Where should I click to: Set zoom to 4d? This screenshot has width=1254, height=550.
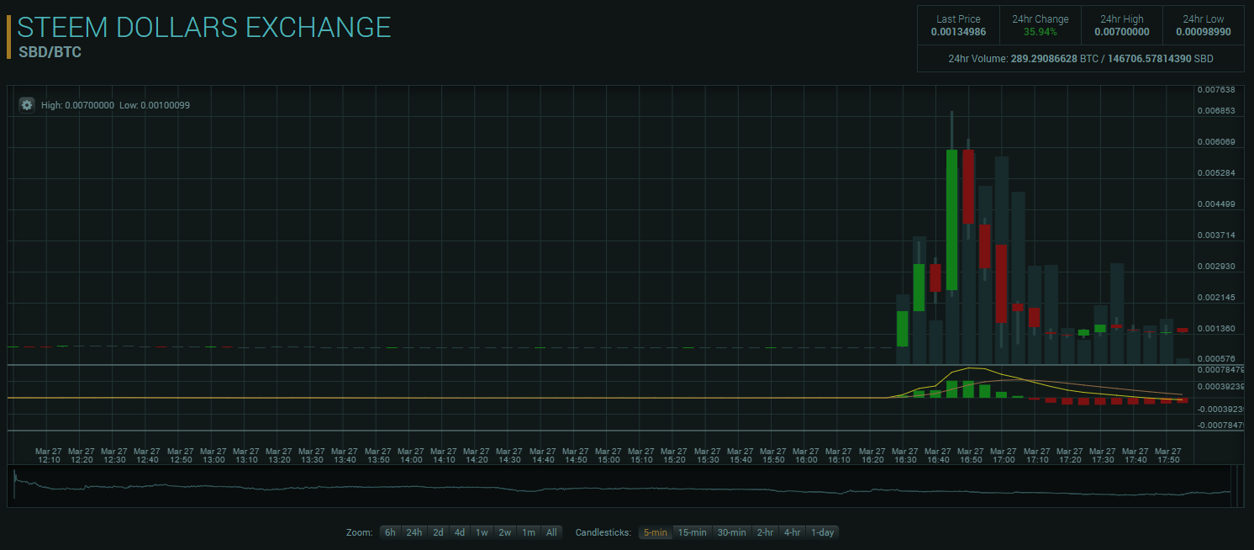[460, 532]
